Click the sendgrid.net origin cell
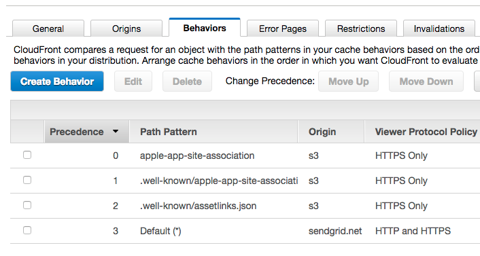The width and height of the screenshot is (480, 256). [x=335, y=231]
